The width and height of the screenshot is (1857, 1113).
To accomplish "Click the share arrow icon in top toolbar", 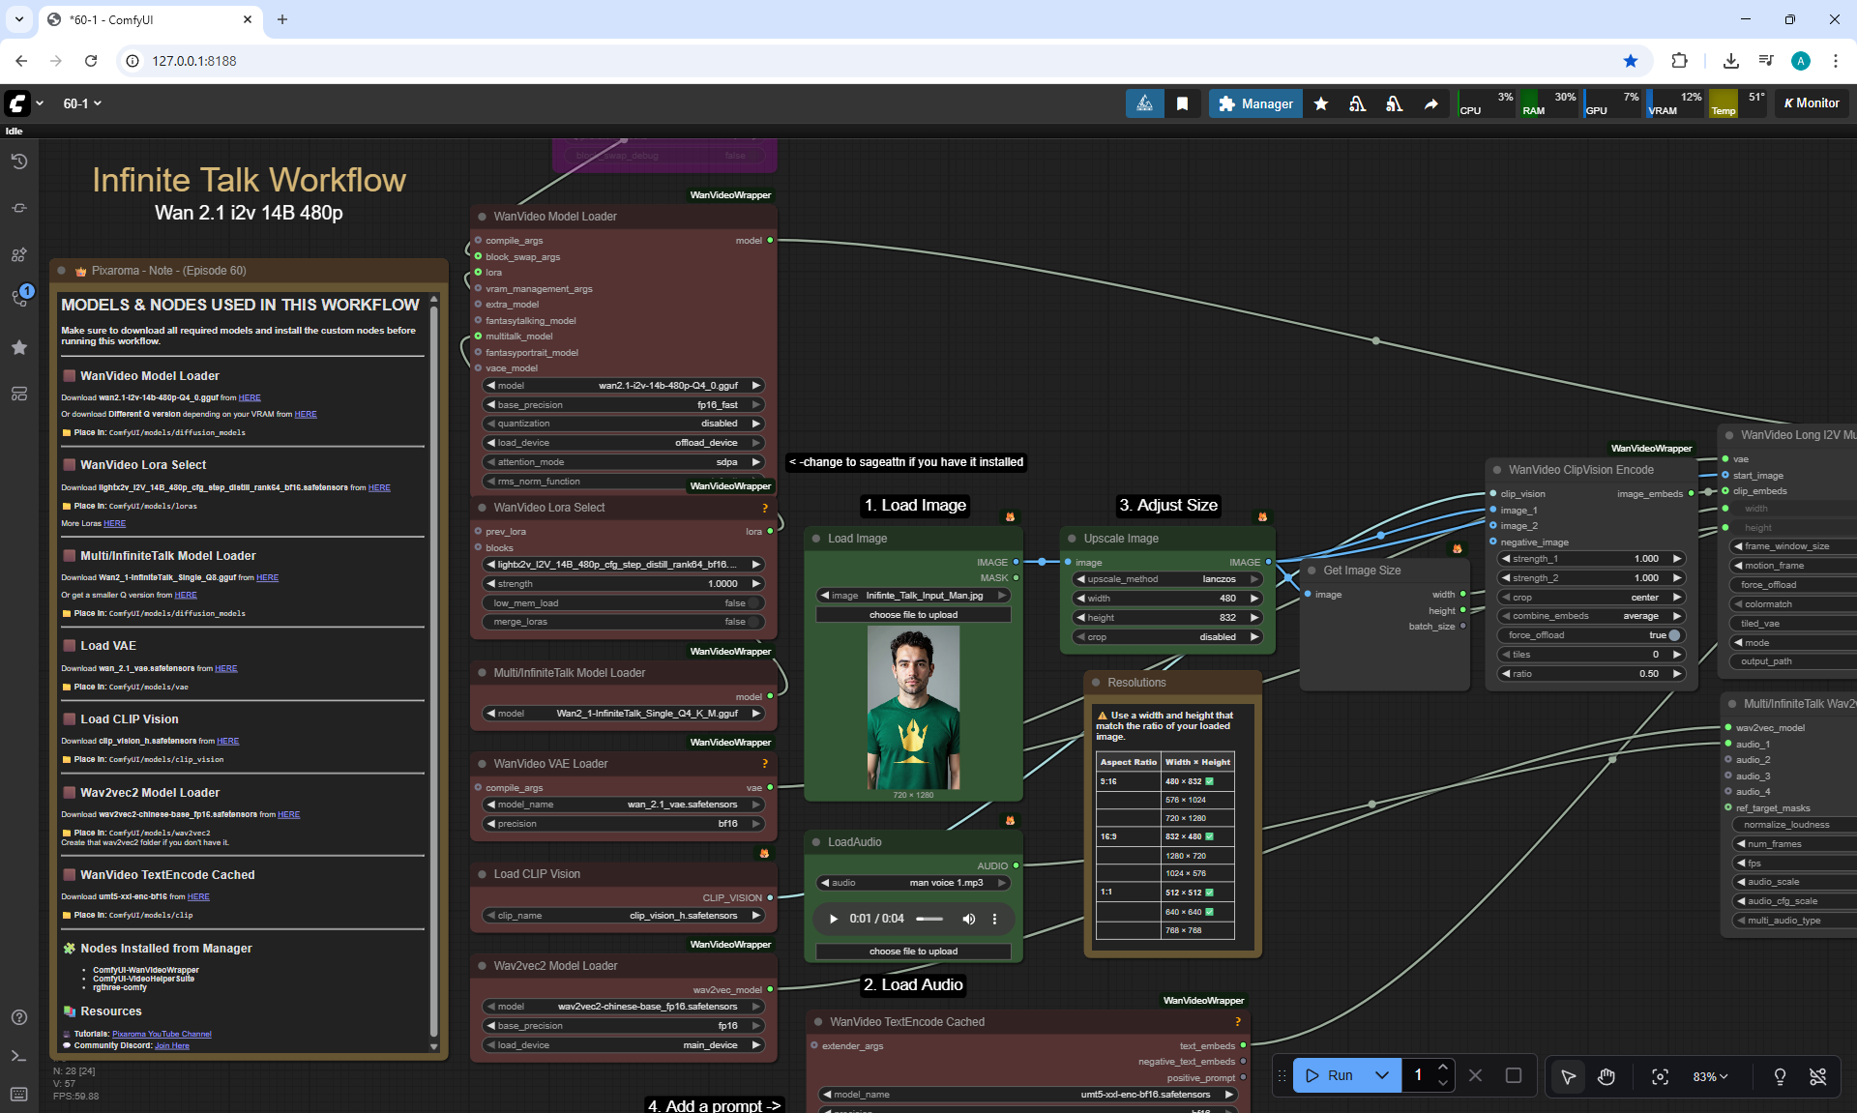I will [x=1431, y=103].
